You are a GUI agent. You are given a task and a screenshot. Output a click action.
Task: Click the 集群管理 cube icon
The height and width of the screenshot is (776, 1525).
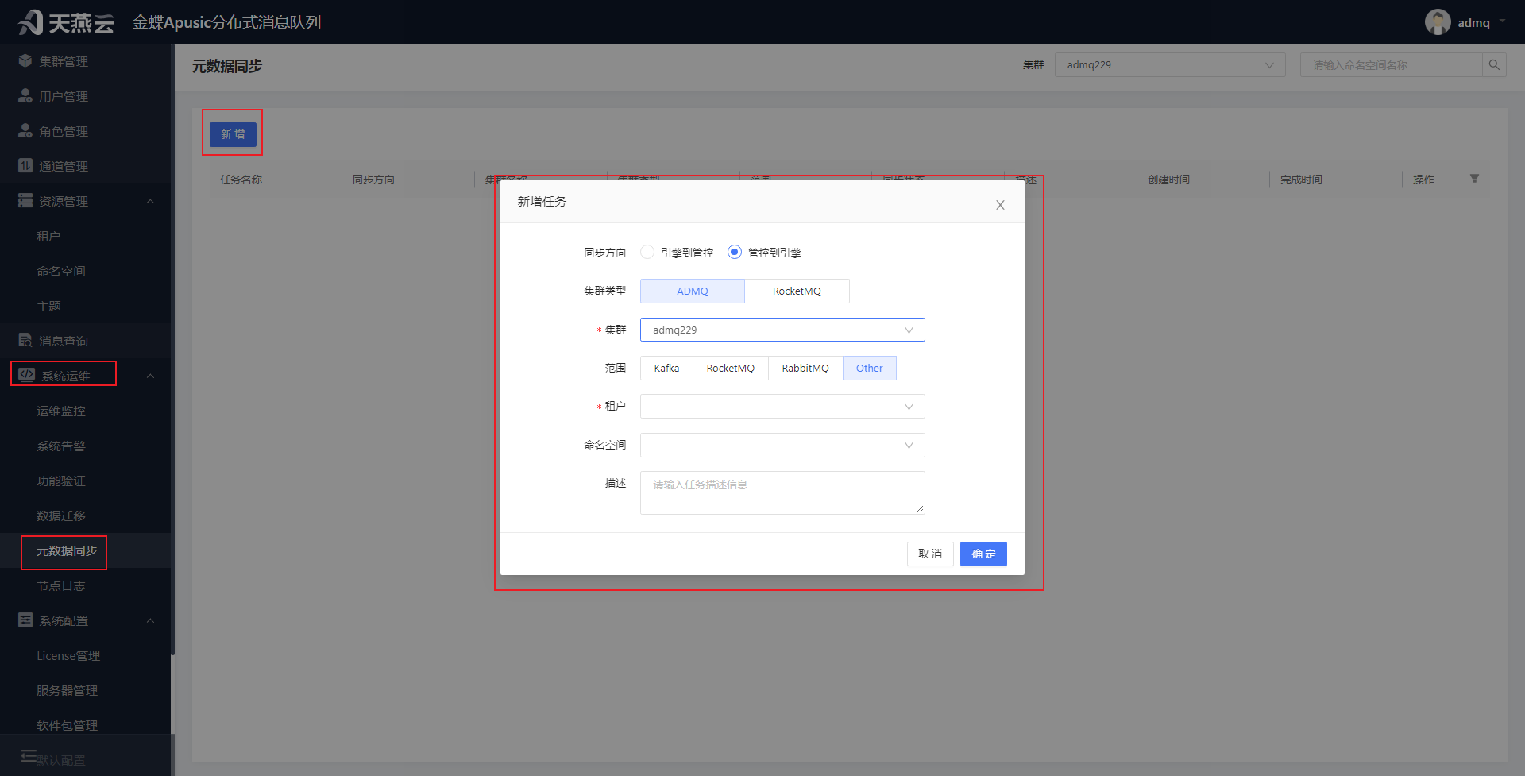pos(25,61)
